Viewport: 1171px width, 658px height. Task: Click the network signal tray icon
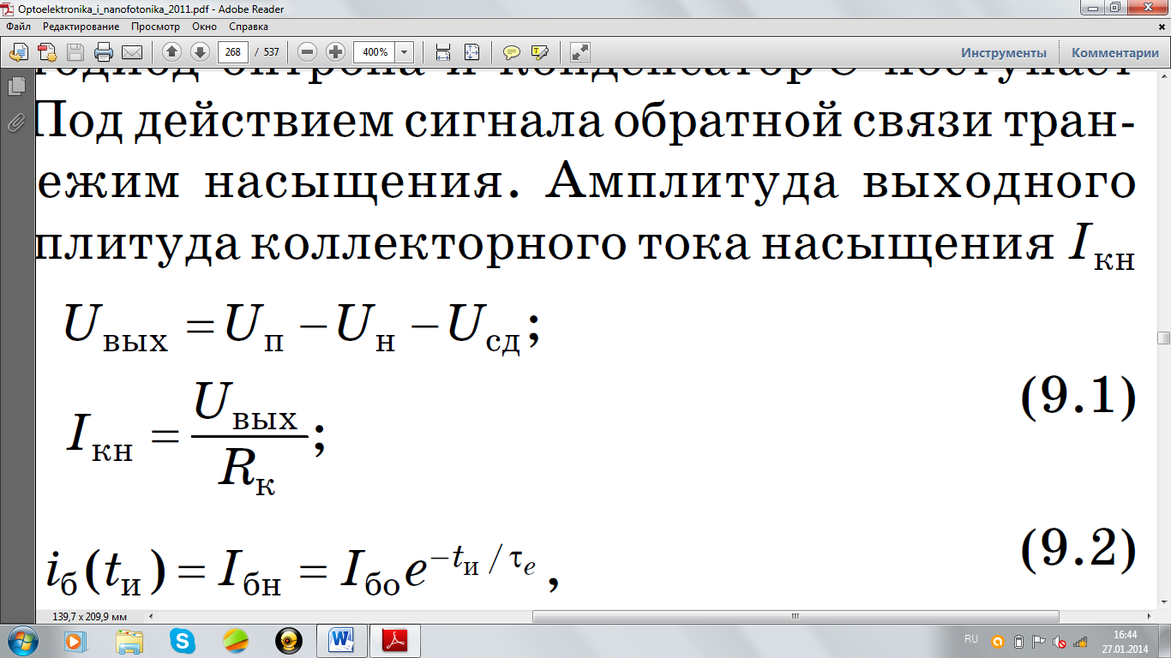coord(1081,641)
